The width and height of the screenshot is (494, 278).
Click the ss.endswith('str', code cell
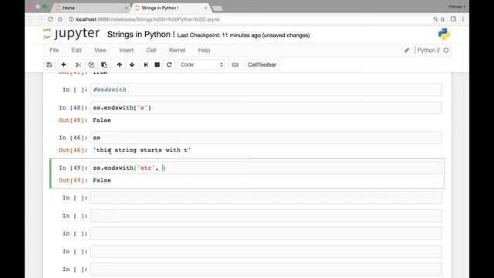(266, 168)
